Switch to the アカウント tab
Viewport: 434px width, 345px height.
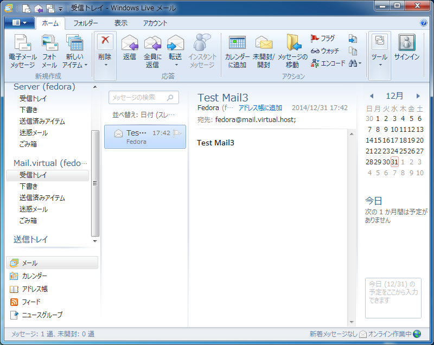tap(155, 23)
